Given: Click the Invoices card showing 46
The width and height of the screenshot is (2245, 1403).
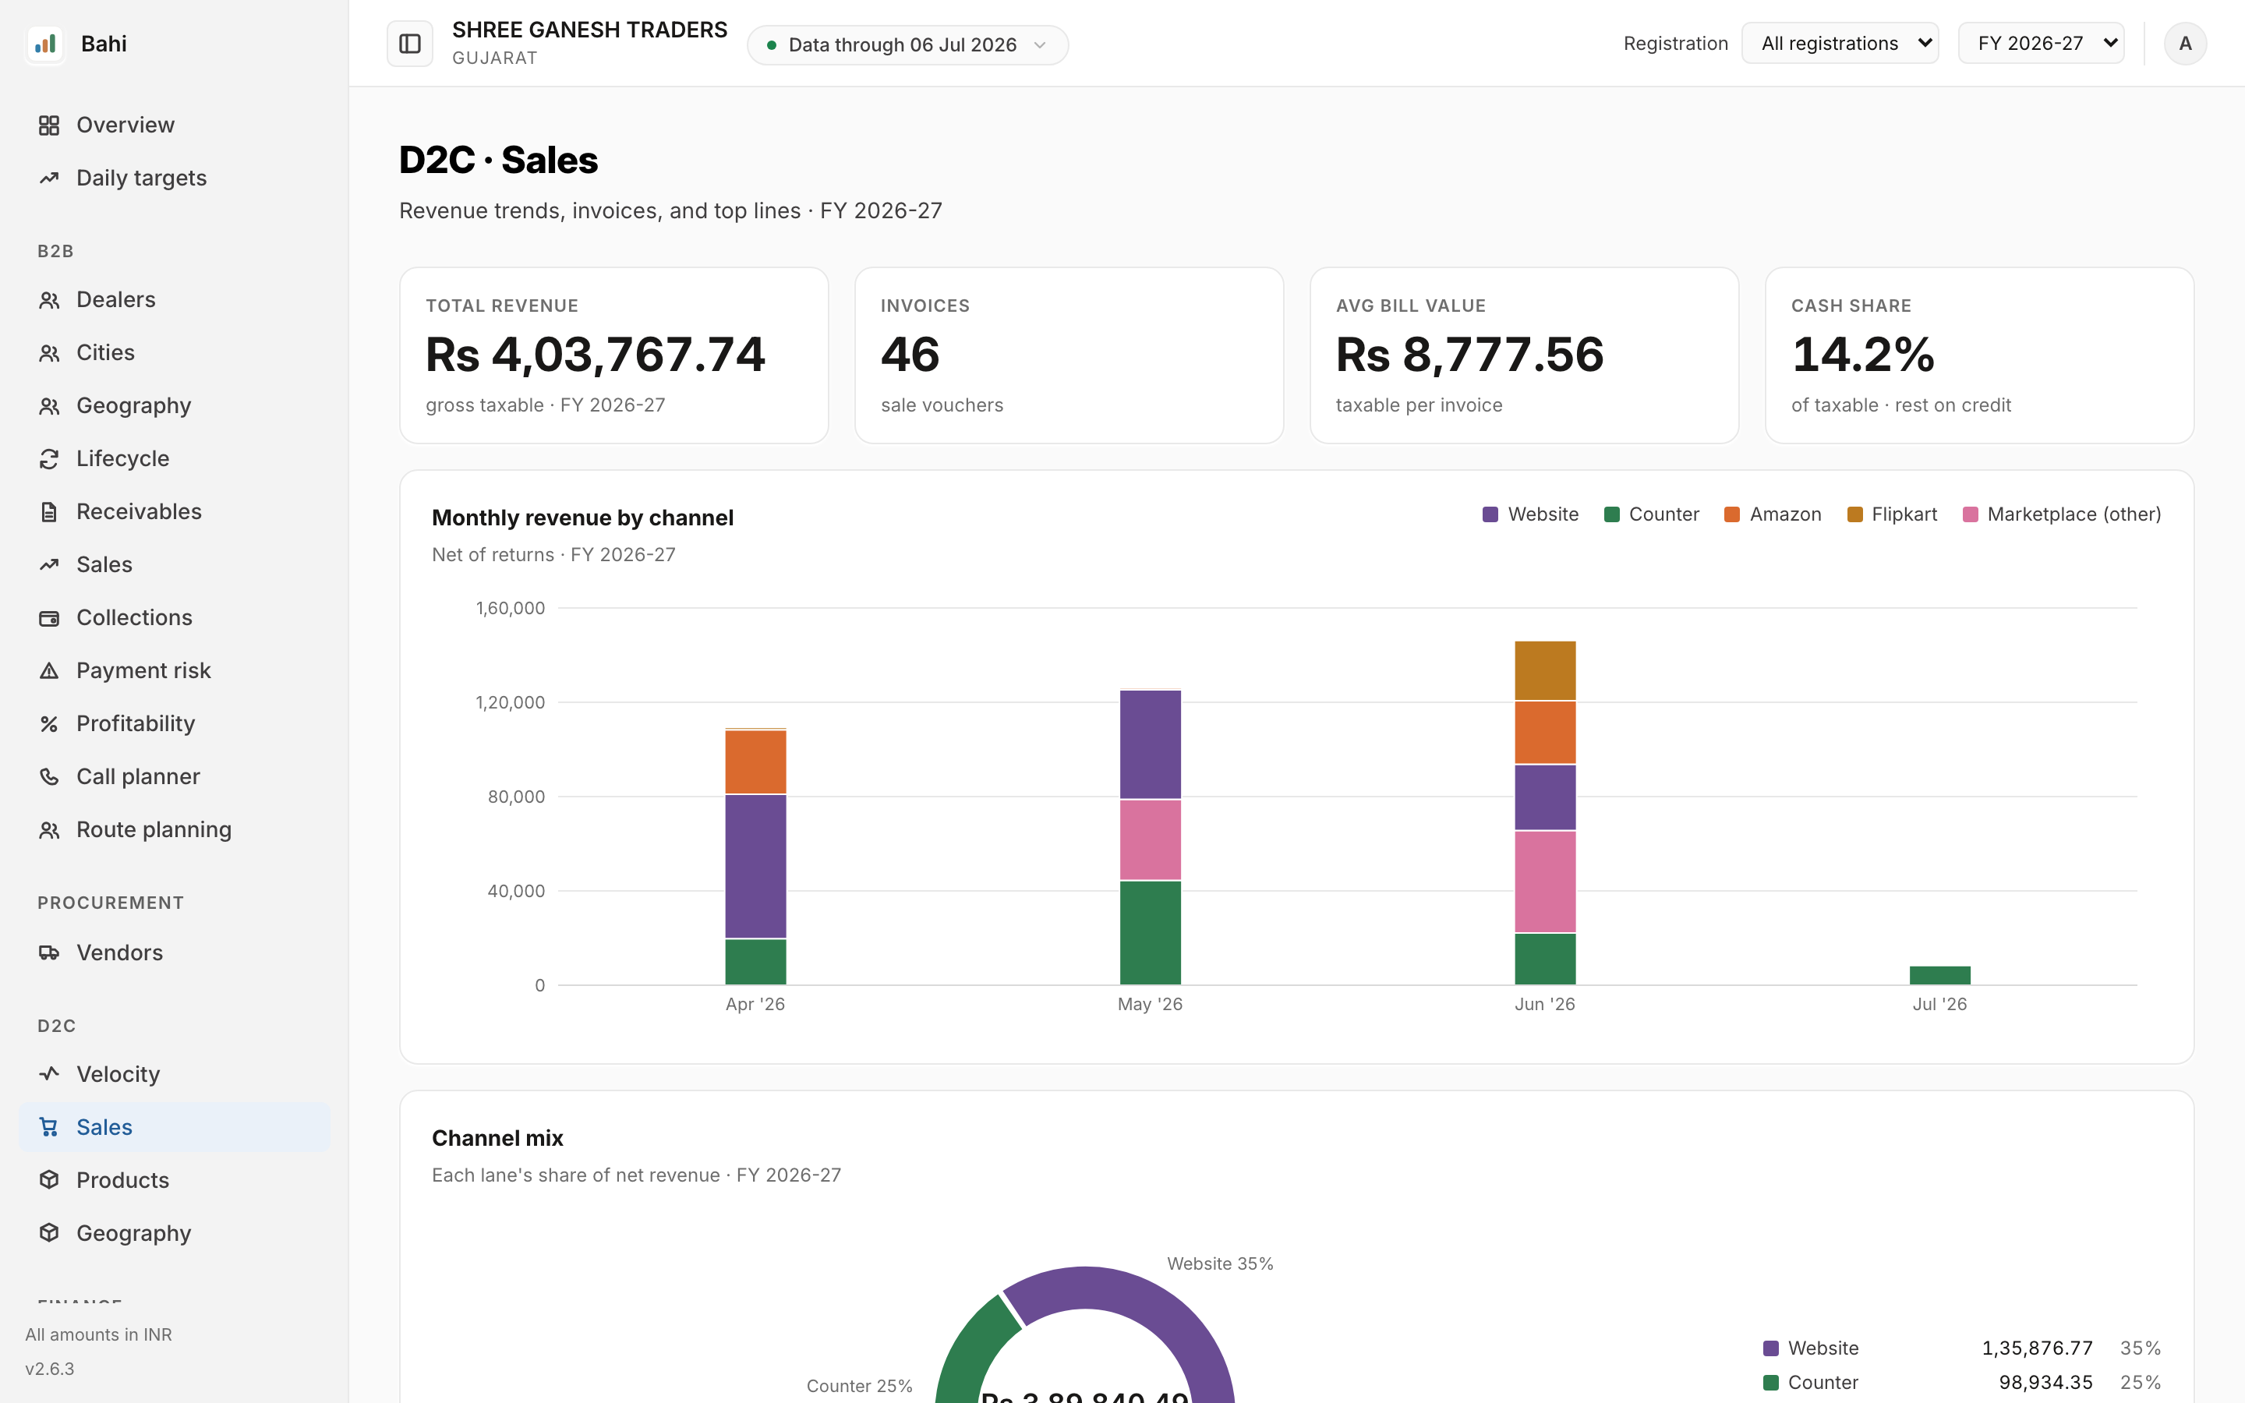Looking at the screenshot, I should click(x=1069, y=355).
